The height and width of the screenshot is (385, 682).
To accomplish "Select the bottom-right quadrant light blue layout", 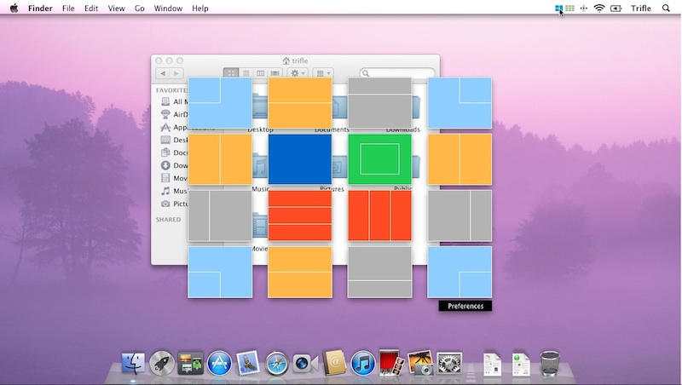I will point(459,272).
